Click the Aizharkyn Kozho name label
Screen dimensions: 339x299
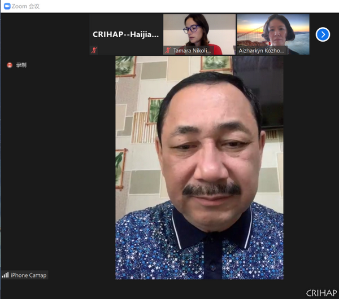pos(263,51)
